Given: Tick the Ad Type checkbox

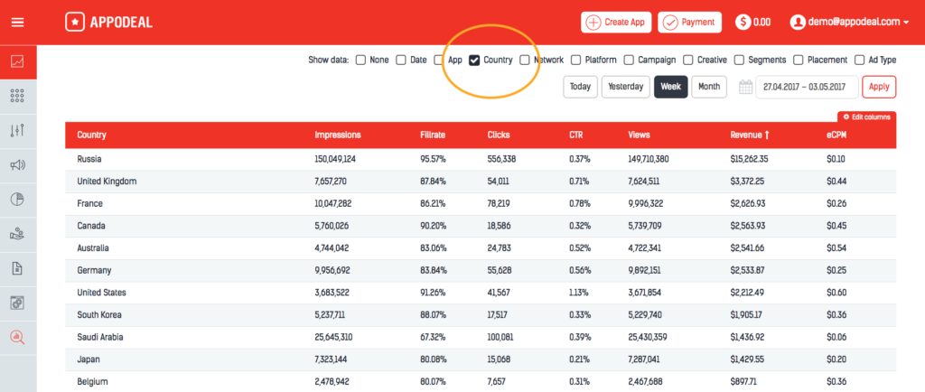Looking at the screenshot, I should tap(859, 61).
